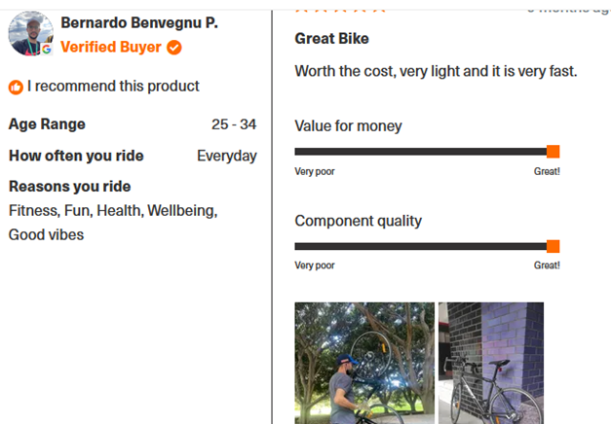
Task: Open photo of man holding bike wheel
Action: coord(364,363)
